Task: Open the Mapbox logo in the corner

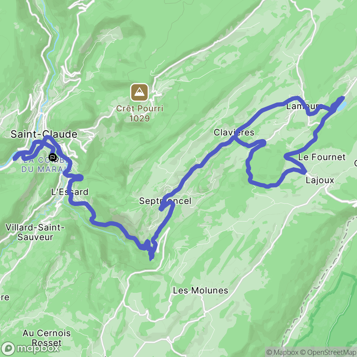Action: click(30, 348)
